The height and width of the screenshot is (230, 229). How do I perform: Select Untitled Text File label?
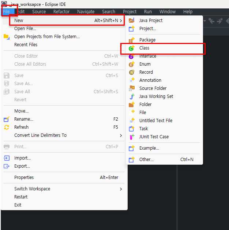pos(156,121)
